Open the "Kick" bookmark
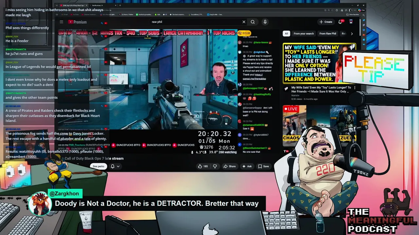The width and height of the screenshot is (419, 235). pyautogui.click(x=157, y=14)
